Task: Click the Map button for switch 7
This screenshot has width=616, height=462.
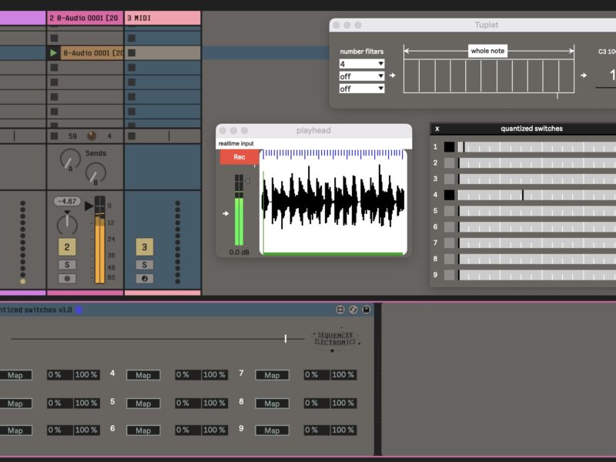Action: [272, 375]
